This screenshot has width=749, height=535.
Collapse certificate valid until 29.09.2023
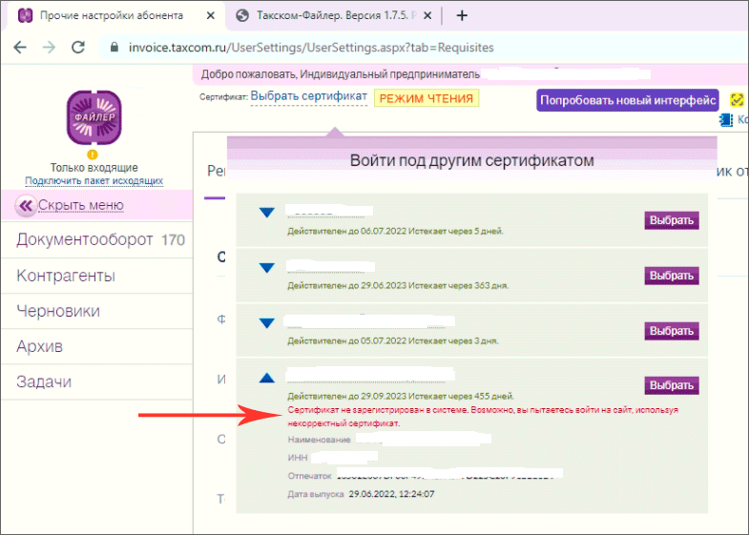coord(266,378)
